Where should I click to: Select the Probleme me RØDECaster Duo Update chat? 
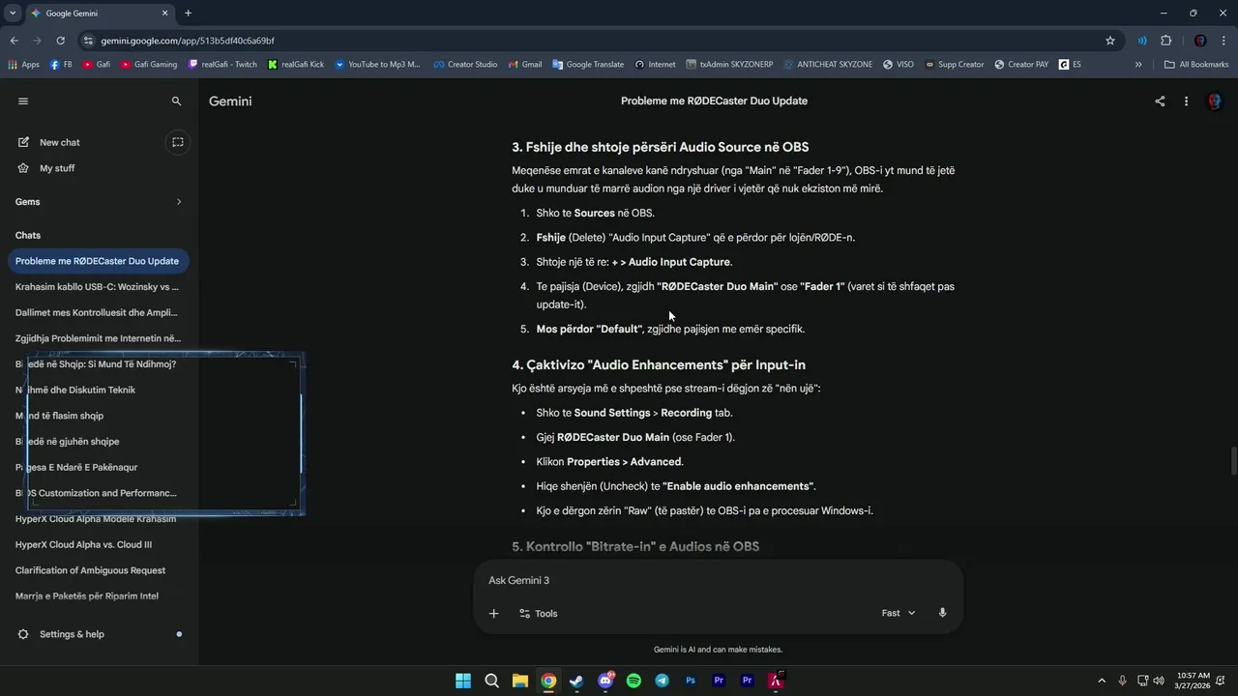tap(97, 261)
